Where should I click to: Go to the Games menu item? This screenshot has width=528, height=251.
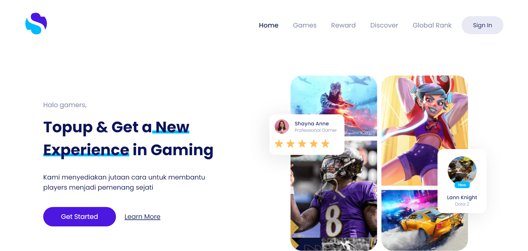pos(305,25)
